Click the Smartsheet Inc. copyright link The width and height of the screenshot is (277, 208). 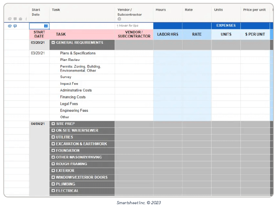138,203
